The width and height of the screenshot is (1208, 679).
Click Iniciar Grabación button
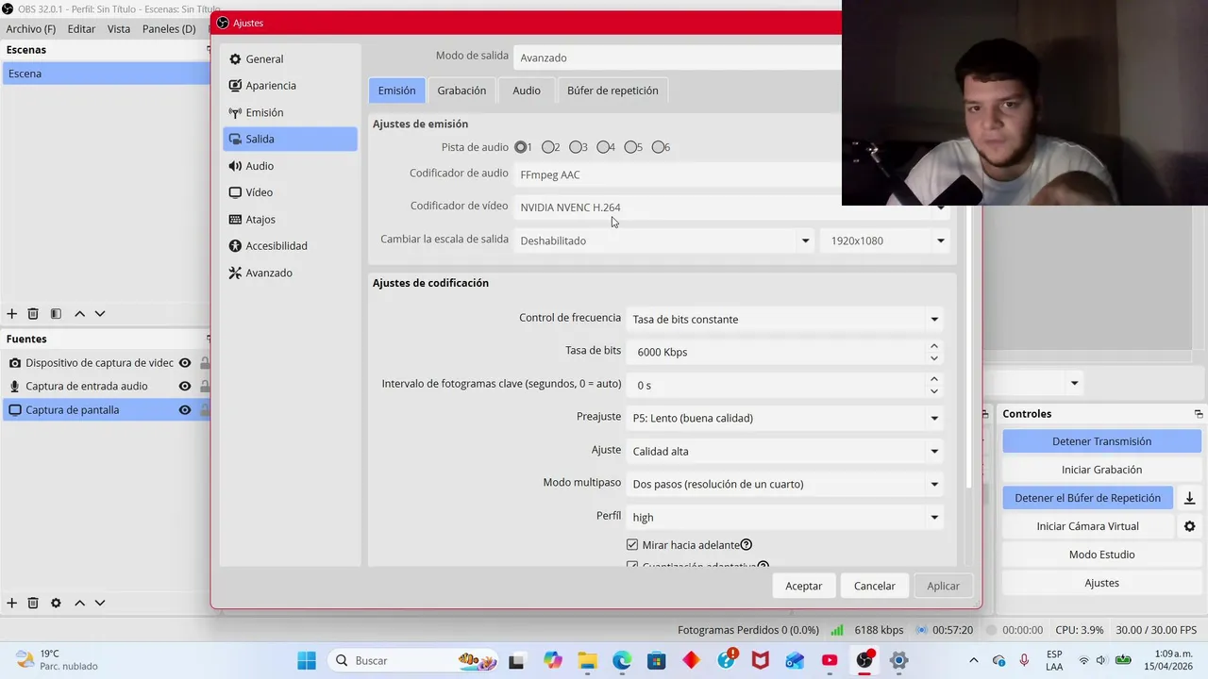coord(1101,470)
